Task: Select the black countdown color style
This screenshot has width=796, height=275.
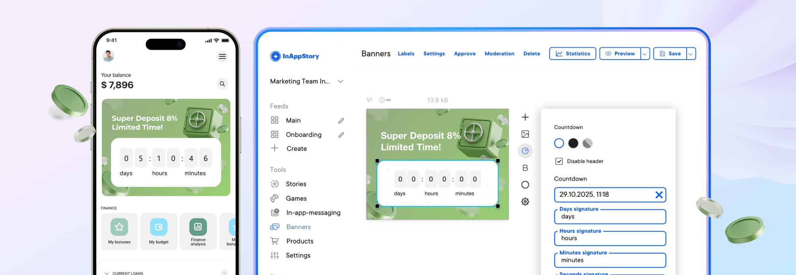Action: pyautogui.click(x=573, y=143)
